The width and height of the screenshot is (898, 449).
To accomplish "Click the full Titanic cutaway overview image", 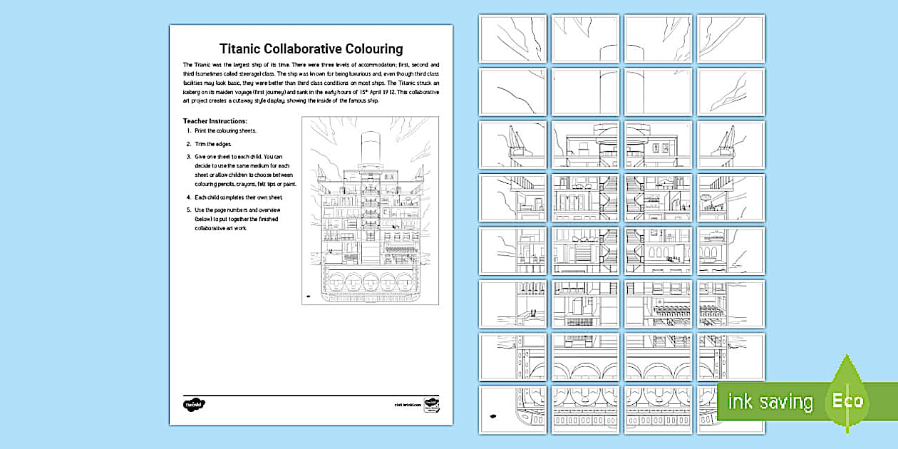I will click(x=370, y=210).
